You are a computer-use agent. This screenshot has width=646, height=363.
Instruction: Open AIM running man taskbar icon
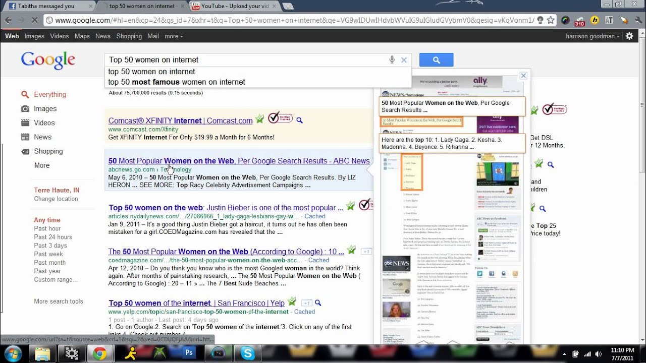tap(131, 353)
